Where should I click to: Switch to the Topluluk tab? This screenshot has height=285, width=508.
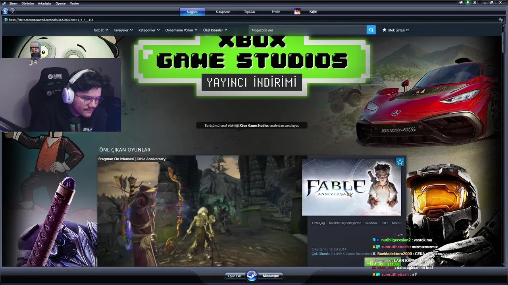(250, 12)
